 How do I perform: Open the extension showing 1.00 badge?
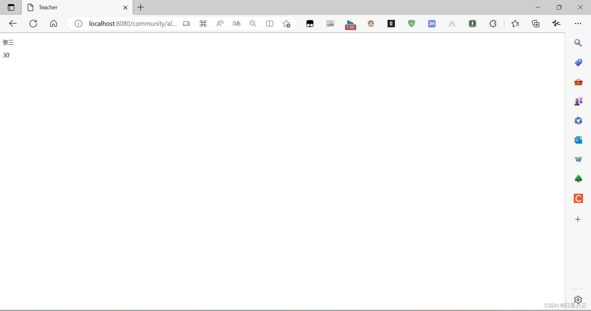pos(351,25)
